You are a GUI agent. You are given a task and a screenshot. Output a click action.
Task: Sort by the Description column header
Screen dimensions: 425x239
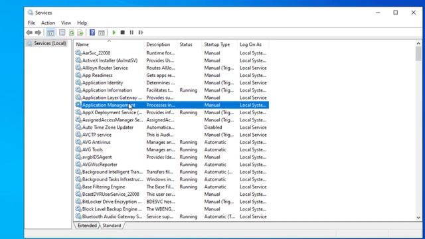click(x=161, y=44)
